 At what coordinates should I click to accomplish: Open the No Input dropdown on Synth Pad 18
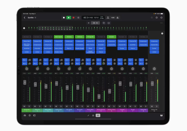point(143,37)
